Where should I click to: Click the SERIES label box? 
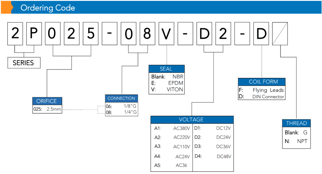(24, 63)
